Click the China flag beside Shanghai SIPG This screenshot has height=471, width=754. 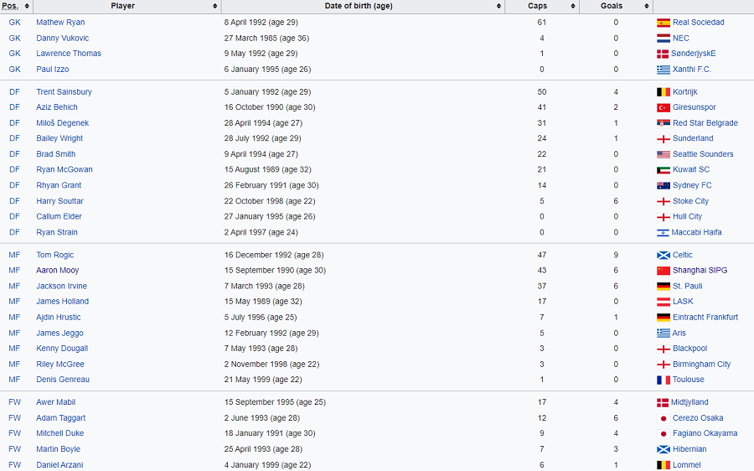point(664,271)
